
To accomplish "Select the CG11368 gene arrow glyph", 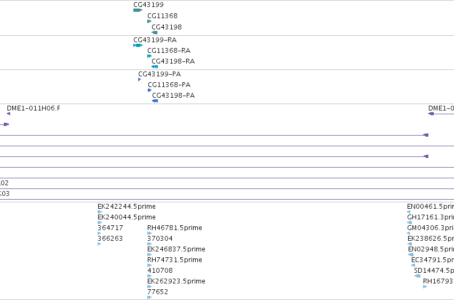I will pos(149,21).
